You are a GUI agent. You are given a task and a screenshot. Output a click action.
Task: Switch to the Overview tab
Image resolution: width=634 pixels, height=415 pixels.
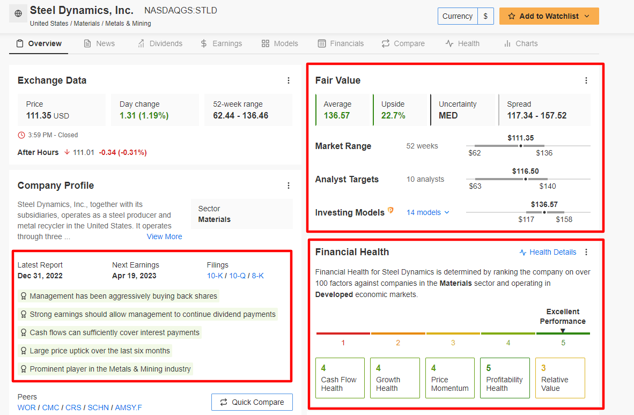click(x=39, y=43)
